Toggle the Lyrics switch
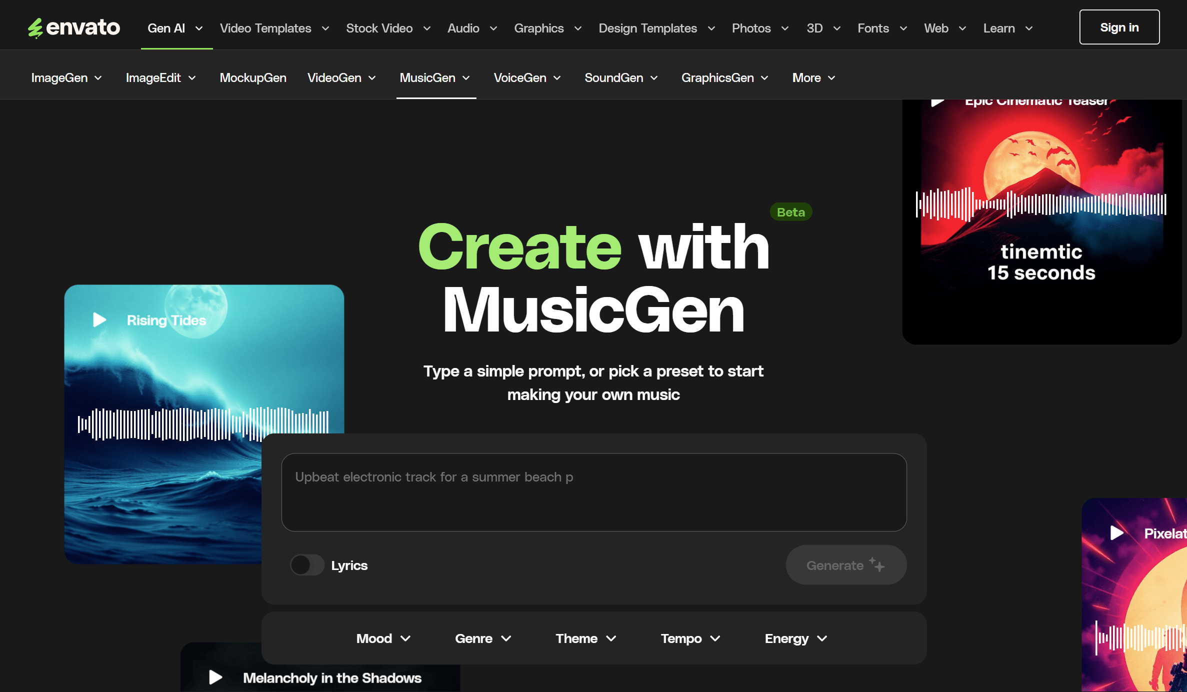 click(x=307, y=565)
